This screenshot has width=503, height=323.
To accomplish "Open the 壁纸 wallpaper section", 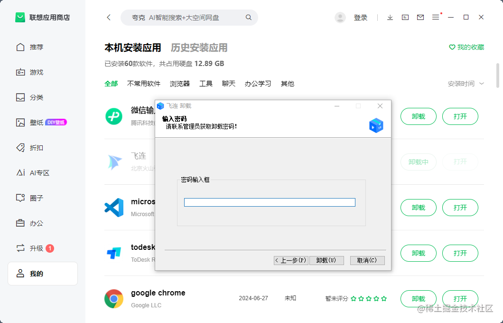I will click(x=30, y=123).
